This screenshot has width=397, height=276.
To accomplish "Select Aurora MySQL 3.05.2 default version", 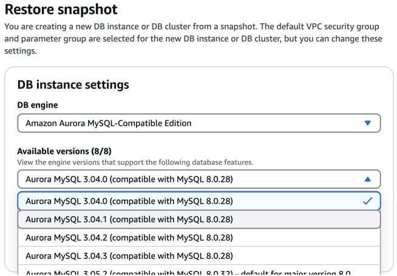I will pos(182,271).
